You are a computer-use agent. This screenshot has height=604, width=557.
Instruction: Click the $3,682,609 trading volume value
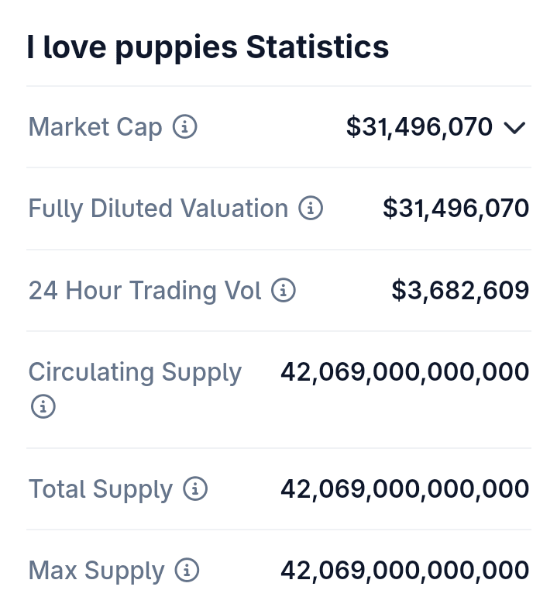(460, 291)
